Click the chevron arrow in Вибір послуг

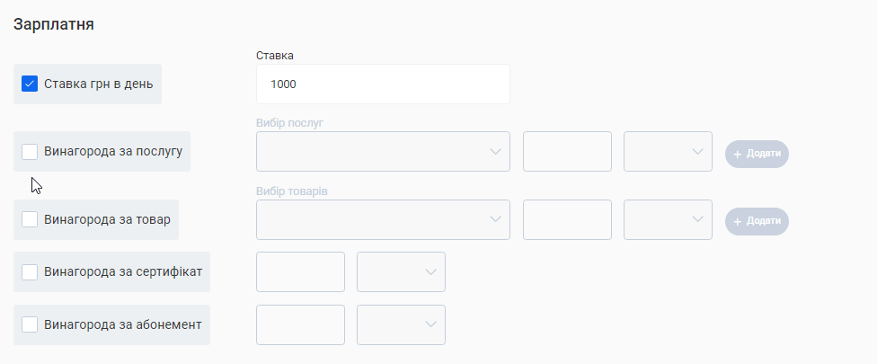(495, 151)
